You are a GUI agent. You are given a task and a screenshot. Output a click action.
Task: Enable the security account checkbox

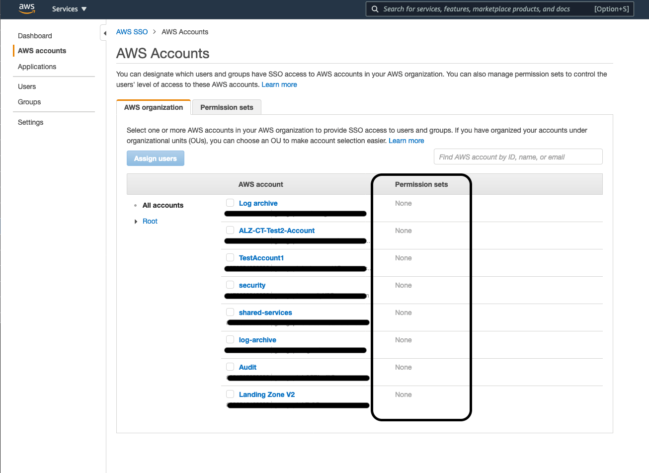click(x=230, y=285)
